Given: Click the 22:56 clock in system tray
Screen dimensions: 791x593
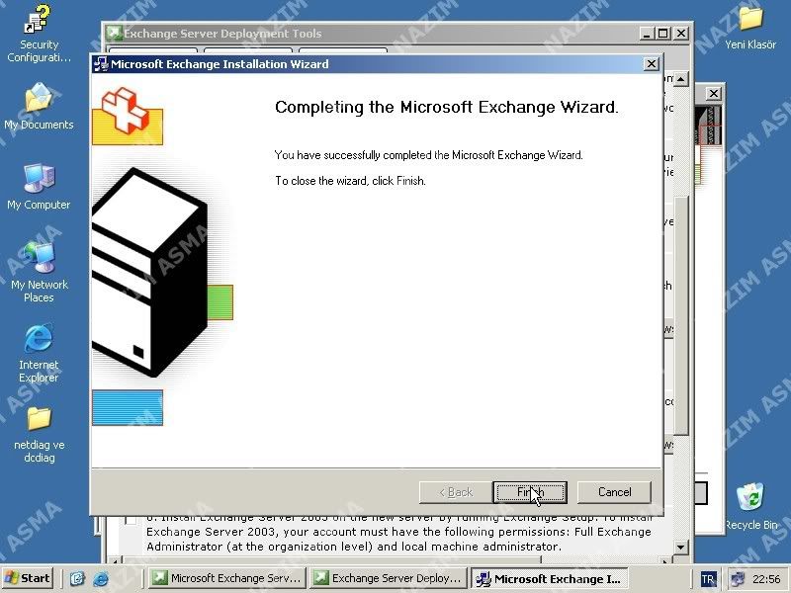Looking at the screenshot, I should pos(765,579).
